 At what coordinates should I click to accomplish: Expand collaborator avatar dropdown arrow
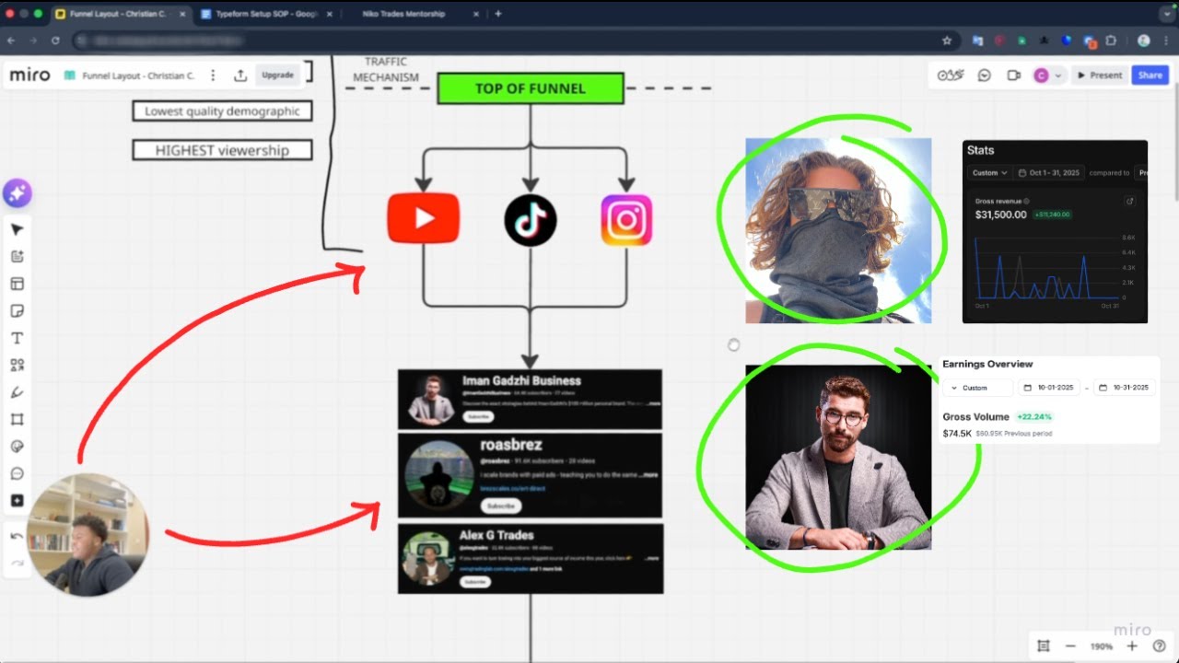click(1058, 76)
